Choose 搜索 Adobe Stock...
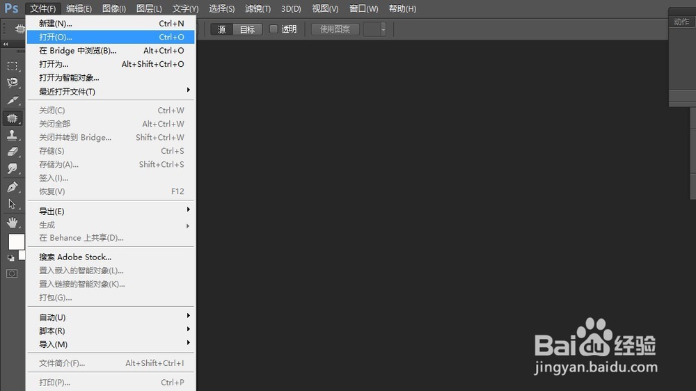The image size is (696, 391). (111, 257)
